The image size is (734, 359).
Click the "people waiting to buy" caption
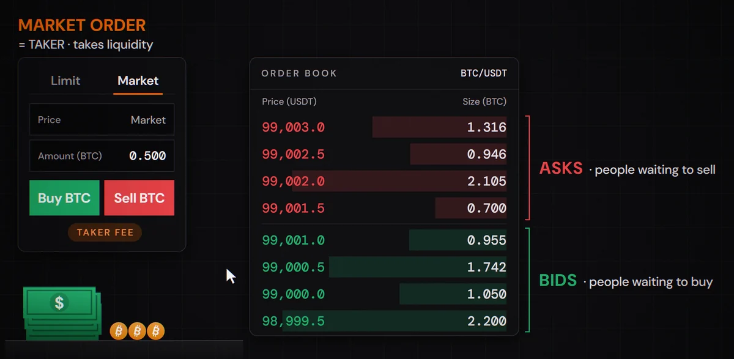[x=651, y=282]
